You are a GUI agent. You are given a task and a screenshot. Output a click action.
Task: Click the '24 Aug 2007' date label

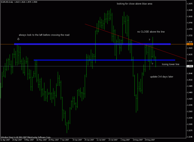click(x=150, y=140)
